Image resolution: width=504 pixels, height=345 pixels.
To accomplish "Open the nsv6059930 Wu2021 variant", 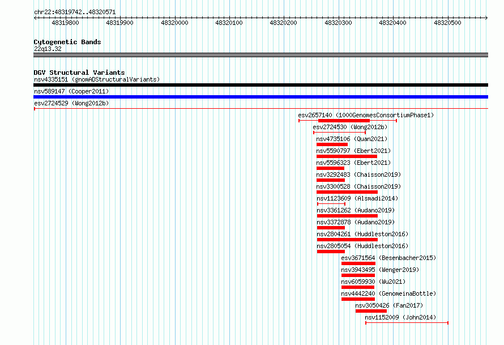I will click(373, 282).
